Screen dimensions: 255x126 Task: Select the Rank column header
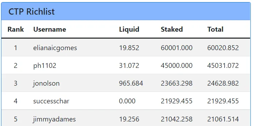[16, 29]
